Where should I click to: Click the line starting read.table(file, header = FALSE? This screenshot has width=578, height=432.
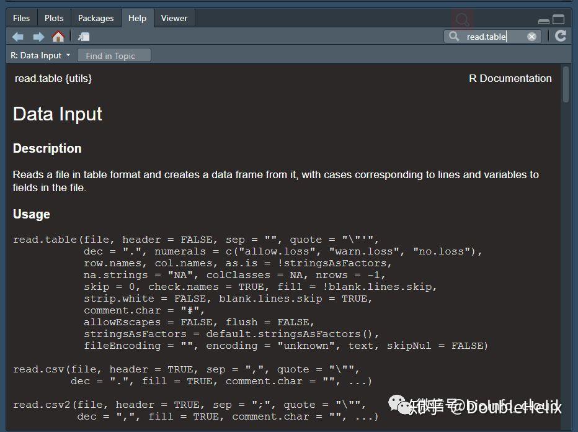pos(196,240)
